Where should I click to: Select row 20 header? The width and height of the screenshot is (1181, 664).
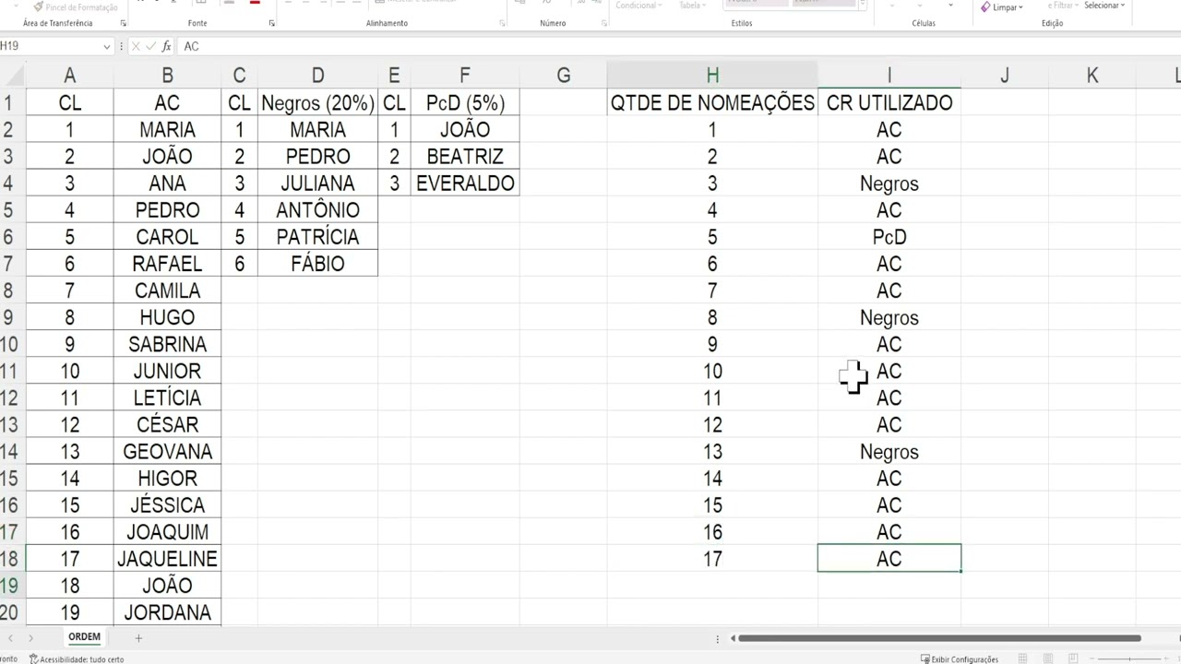pos(12,612)
